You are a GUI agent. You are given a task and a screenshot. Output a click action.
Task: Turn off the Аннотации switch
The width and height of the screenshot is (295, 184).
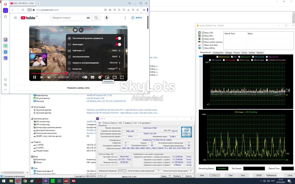coord(118,45)
